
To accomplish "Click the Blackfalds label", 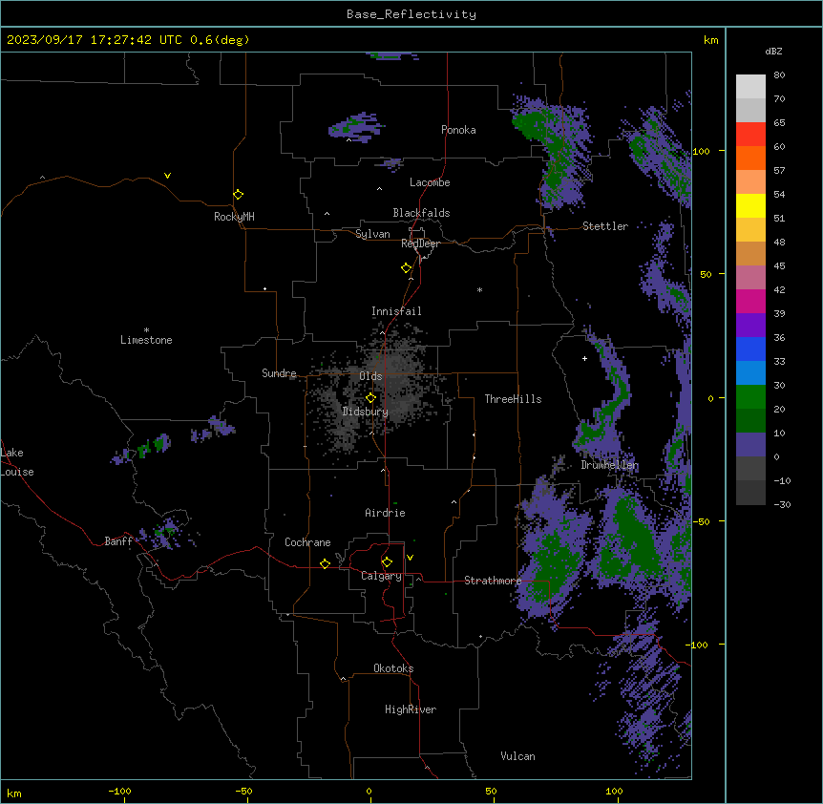I will pos(421,213).
